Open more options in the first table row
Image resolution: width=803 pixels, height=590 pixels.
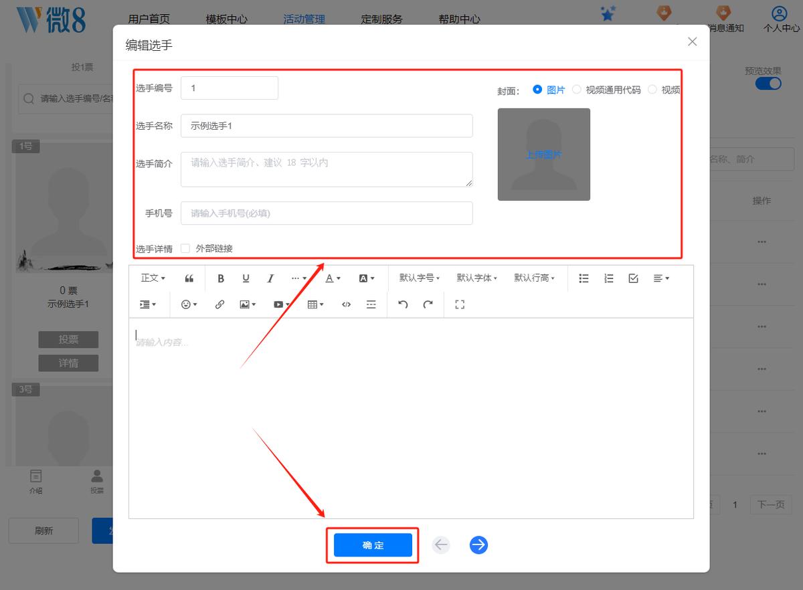tap(762, 241)
